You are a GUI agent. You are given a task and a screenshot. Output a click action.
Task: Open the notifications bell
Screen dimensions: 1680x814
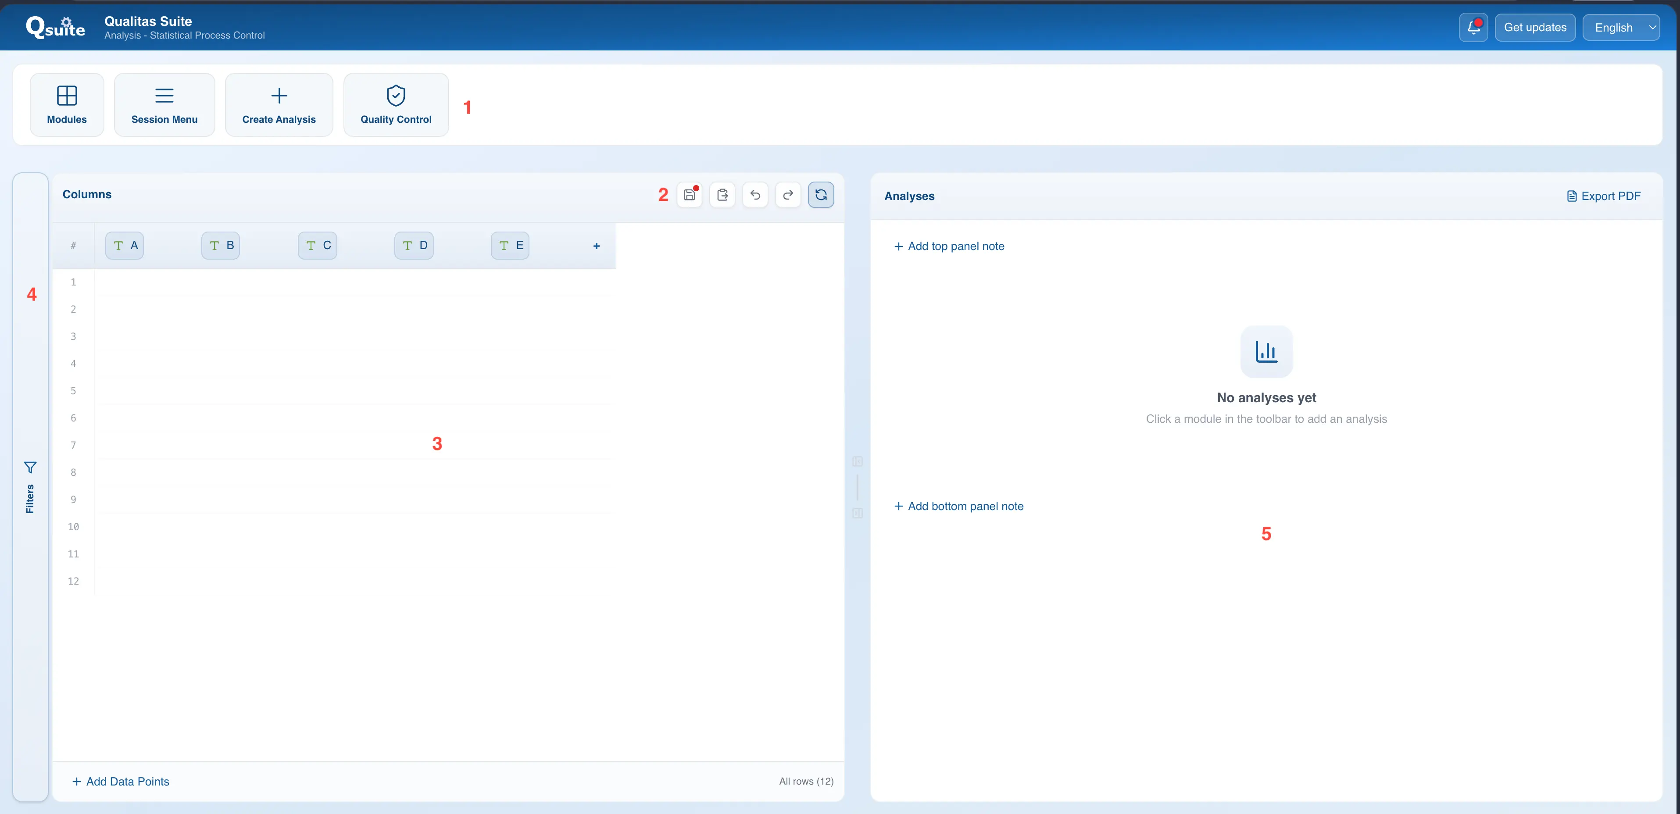coord(1473,27)
